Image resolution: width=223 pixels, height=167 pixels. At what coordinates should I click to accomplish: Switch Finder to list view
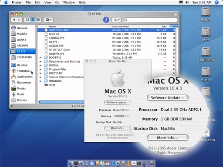(33, 20)
